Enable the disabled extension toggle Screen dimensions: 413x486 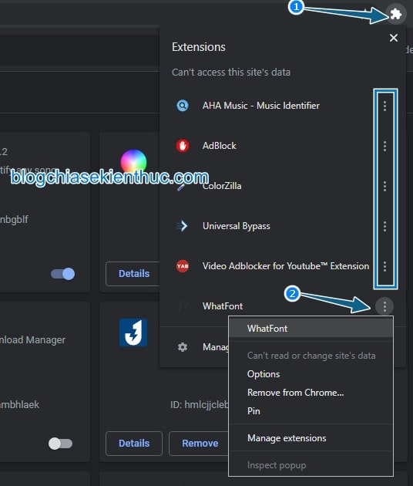pyautogui.click(x=60, y=444)
